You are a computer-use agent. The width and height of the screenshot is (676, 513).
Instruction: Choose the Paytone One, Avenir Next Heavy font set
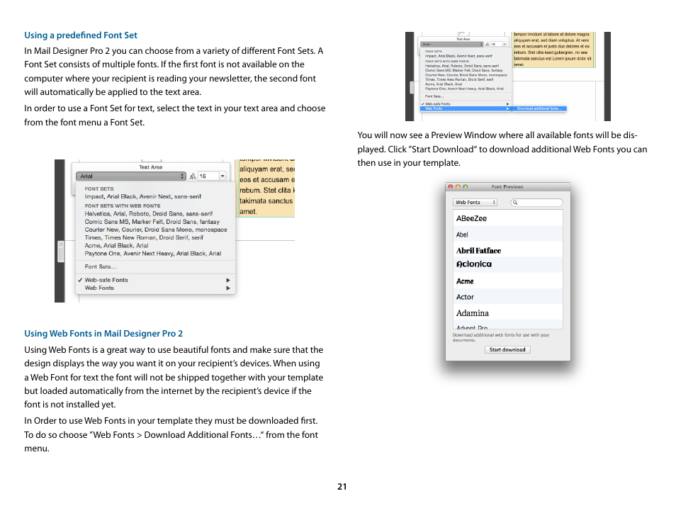[x=152, y=254]
